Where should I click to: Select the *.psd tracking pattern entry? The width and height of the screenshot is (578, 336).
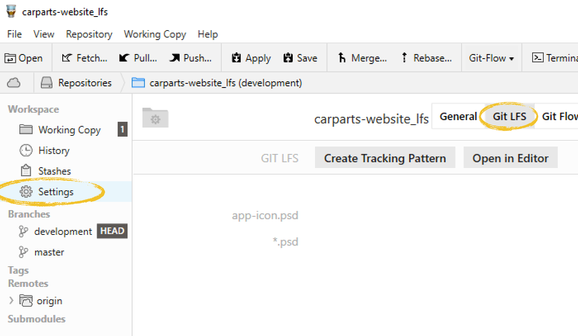pyautogui.click(x=286, y=241)
